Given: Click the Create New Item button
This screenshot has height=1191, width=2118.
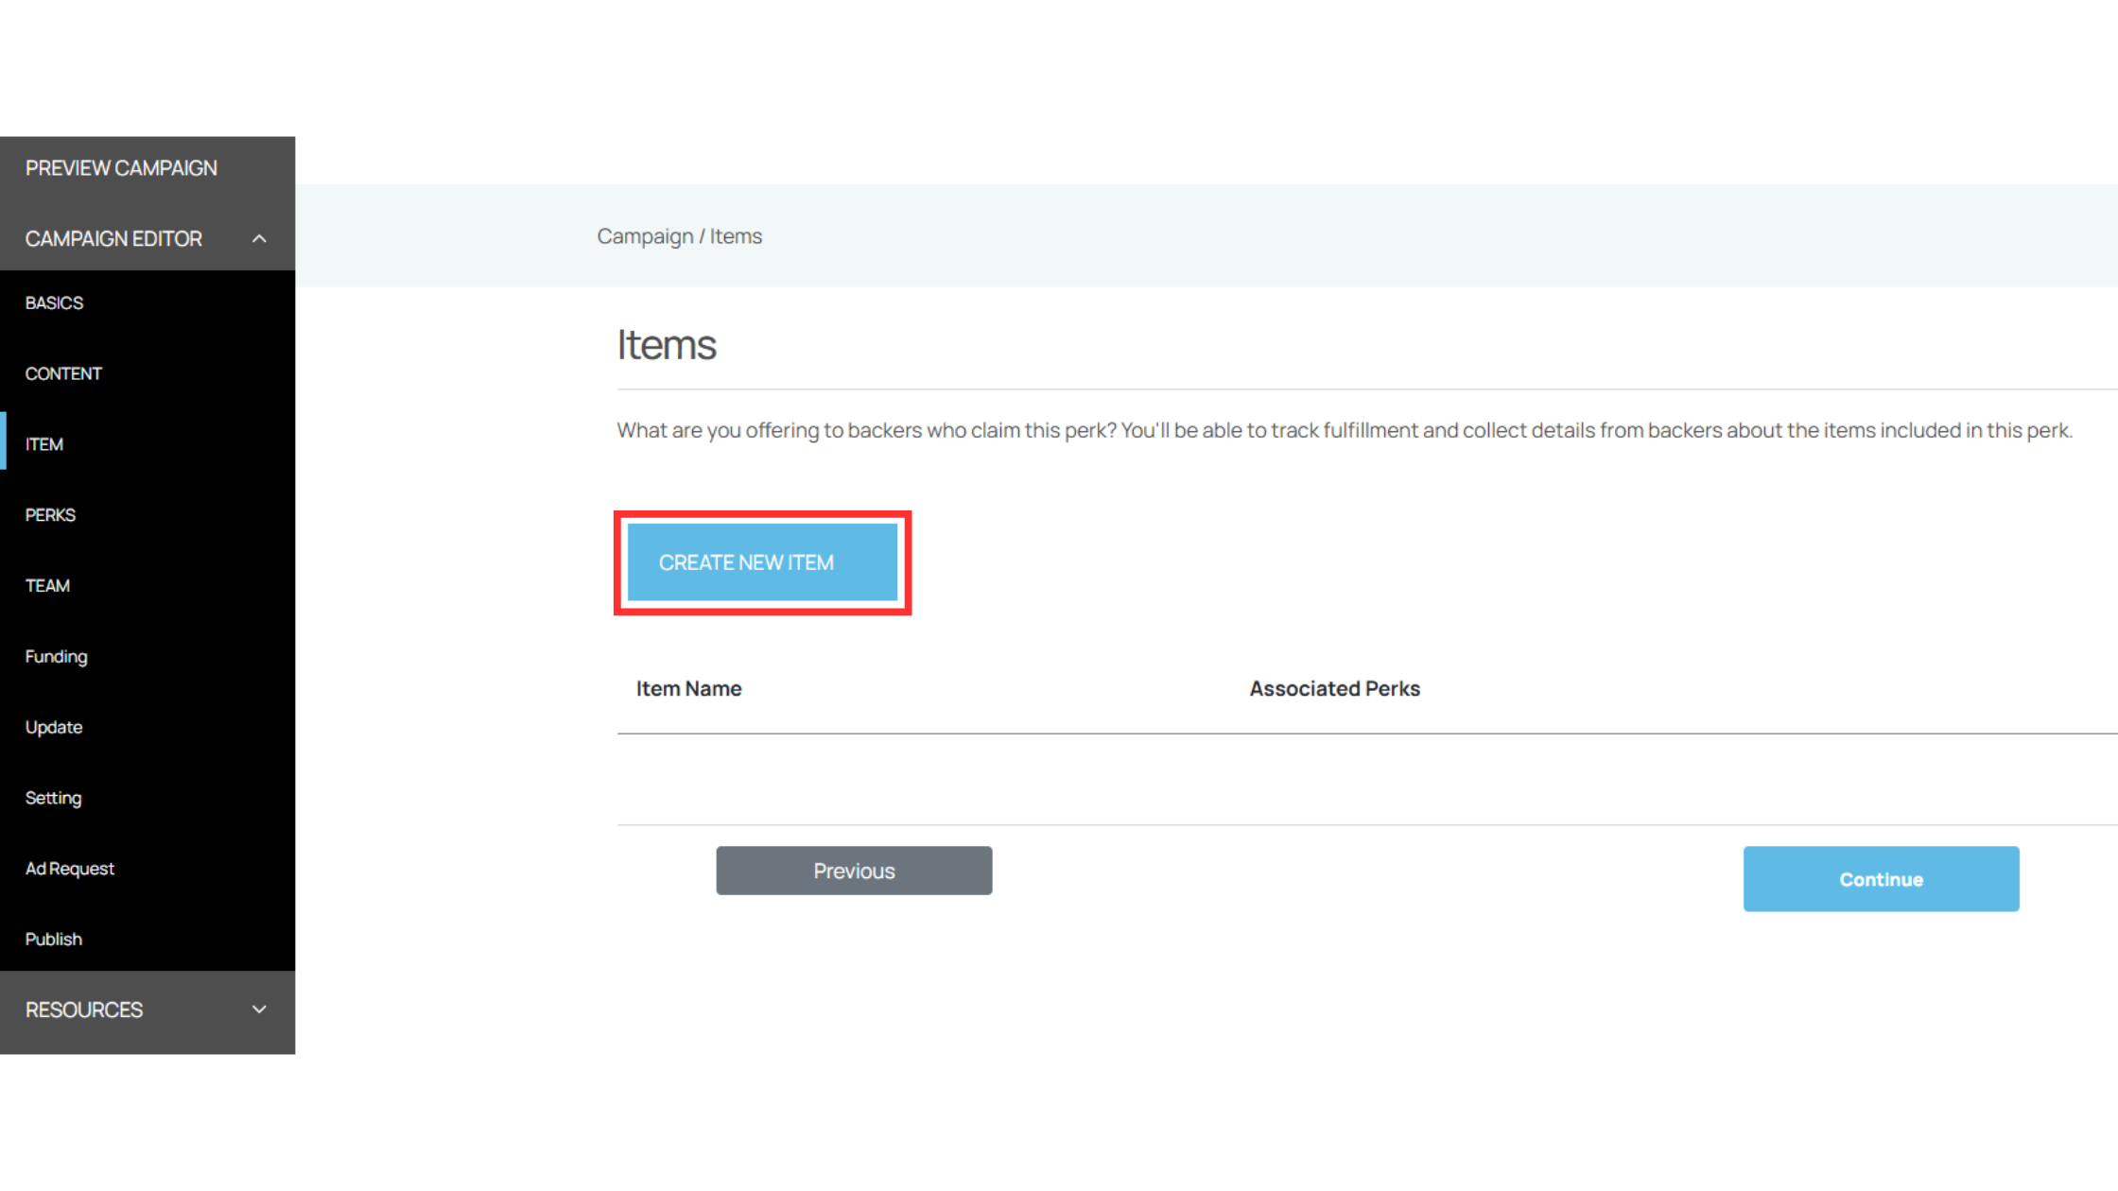Looking at the screenshot, I should tap(762, 562).
